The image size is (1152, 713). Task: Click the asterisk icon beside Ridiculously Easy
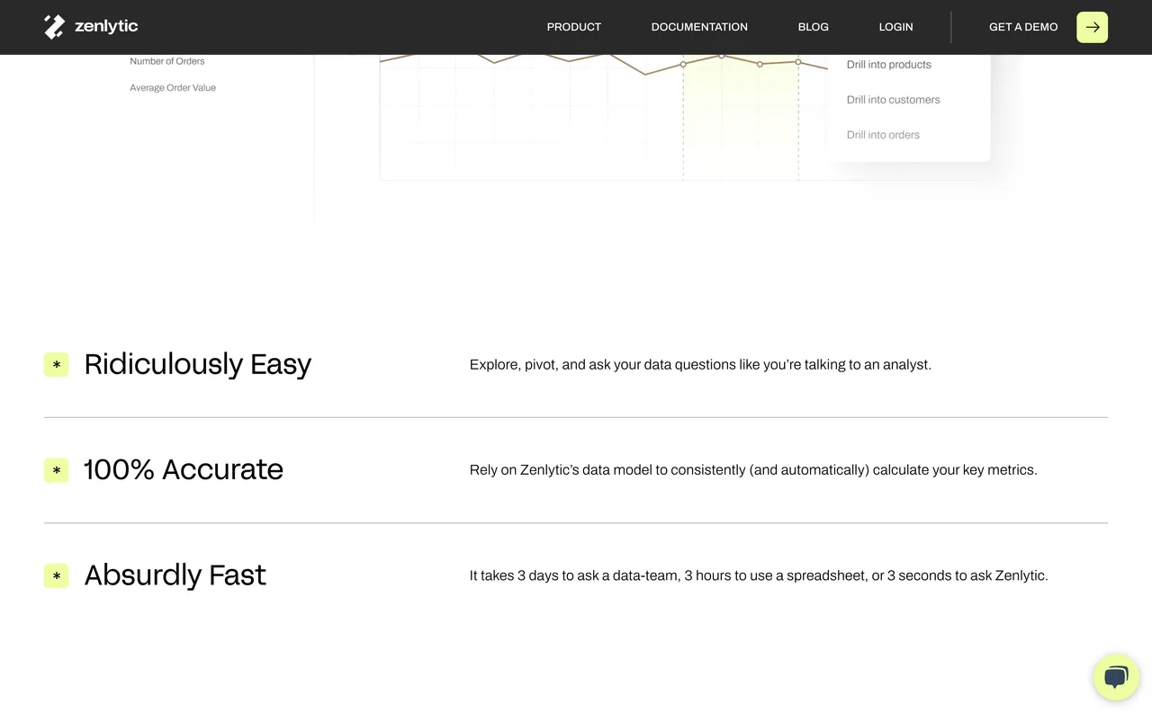point(56,364)
